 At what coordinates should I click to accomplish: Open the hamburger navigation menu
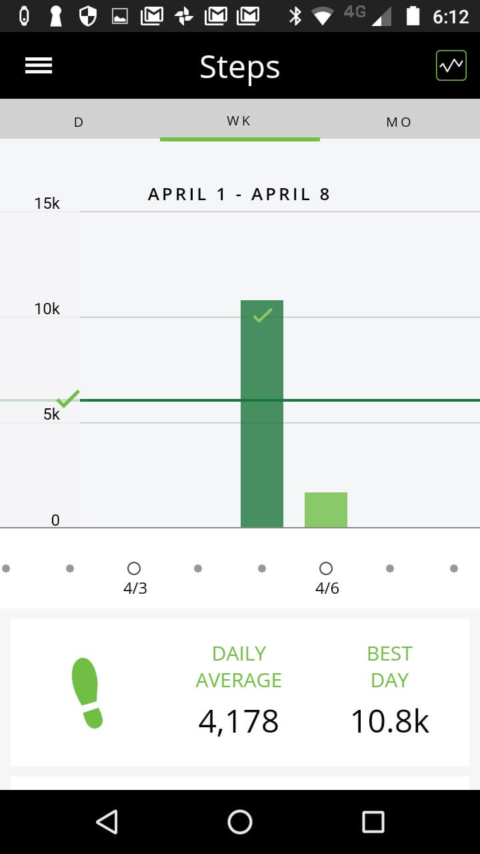(x=39, y=65)
